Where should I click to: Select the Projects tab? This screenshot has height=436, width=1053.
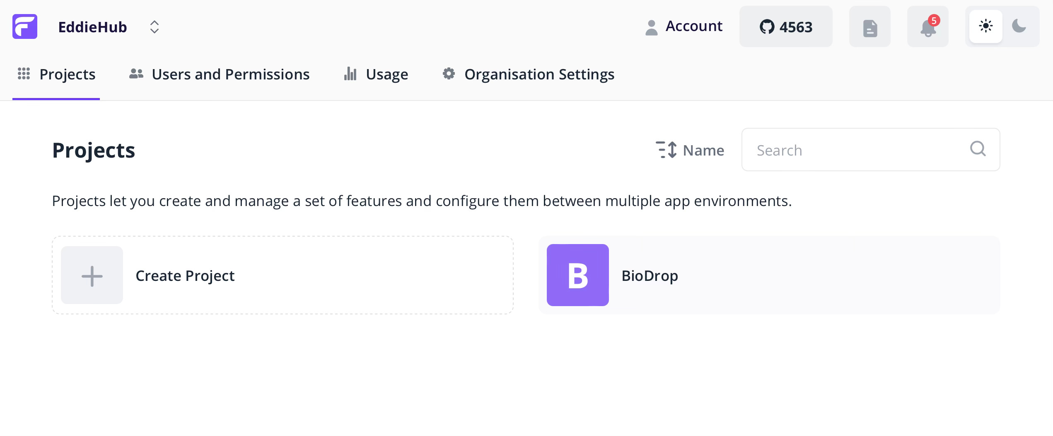click(x=56, y=74)
